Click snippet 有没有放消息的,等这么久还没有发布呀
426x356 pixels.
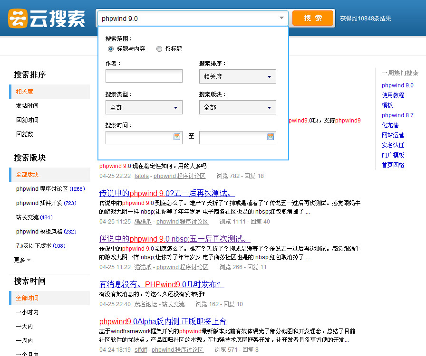(x=152, y=294)
